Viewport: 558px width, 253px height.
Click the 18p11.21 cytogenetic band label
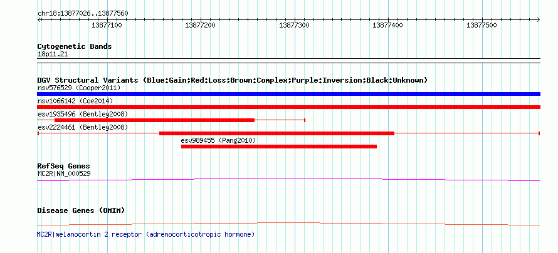coord(53,54)
